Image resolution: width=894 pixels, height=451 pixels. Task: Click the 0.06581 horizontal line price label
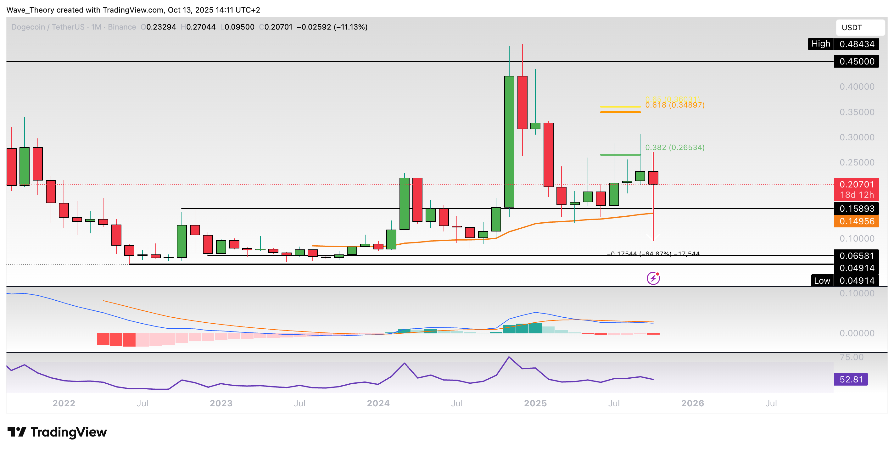(x=856, y=256)
